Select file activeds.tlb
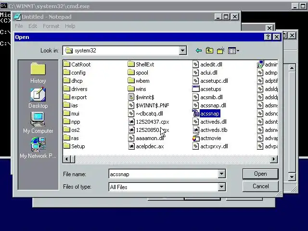 pyautogui.click(x=210, y=130)
